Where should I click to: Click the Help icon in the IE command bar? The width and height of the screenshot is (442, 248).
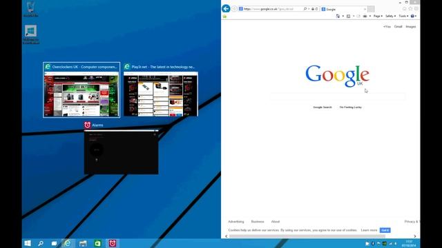tap(412, 17)
